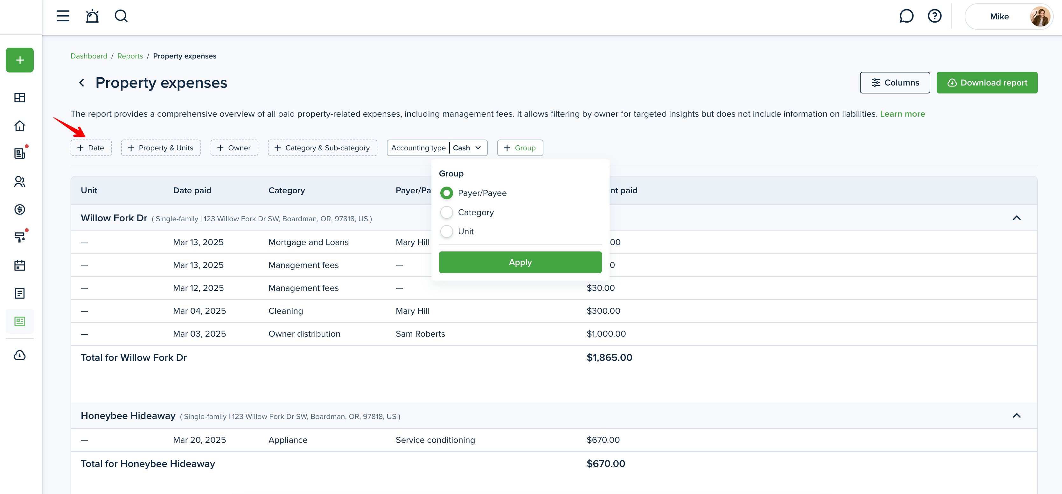Click the Category column header
Image resolution: width=1062 pixels, height=494 pixels.
tap(287, 190)
